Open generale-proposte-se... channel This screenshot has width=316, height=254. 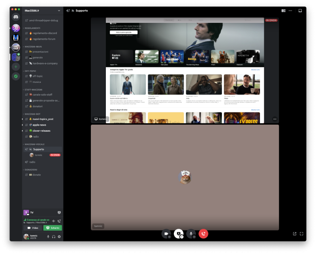coord(43,101)
